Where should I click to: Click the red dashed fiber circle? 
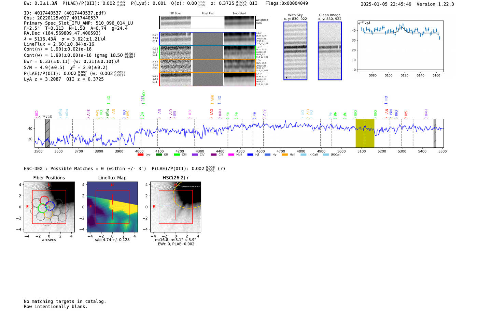(x=44, y=201)
